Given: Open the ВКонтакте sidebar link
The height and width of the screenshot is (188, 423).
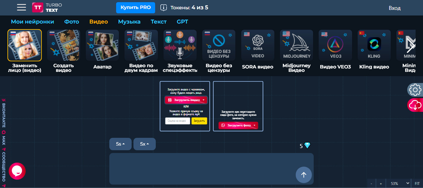Looking at the screenshot, I should pos(4,113).
